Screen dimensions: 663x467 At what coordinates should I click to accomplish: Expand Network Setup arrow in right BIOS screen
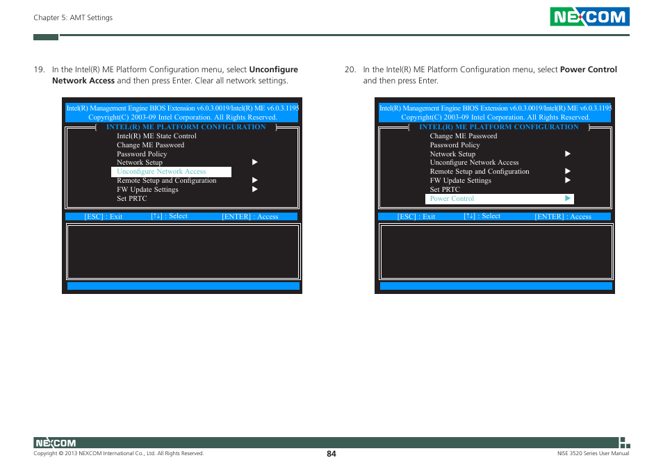pos(567,154)
